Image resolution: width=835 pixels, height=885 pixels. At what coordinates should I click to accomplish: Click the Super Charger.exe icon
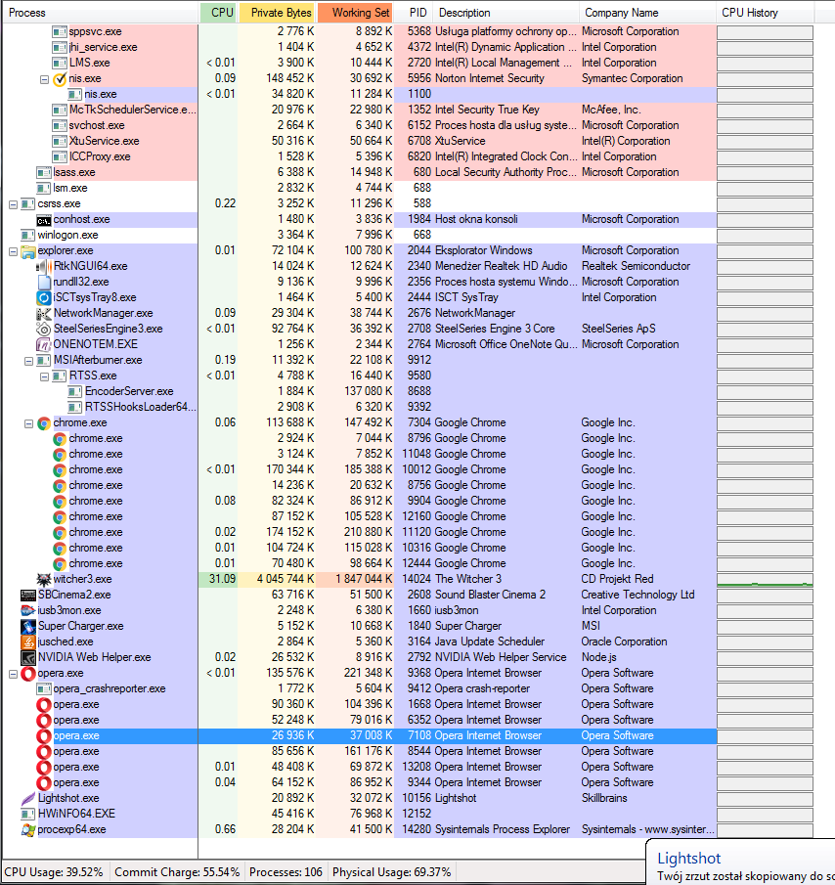(x=28, y=627)
